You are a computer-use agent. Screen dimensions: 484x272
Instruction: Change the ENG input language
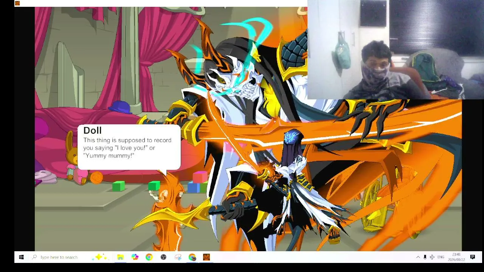[441, 257]
